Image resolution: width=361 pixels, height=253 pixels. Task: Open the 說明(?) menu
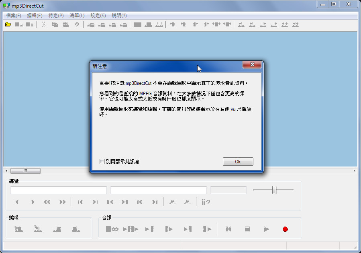(x=119, y=16)
